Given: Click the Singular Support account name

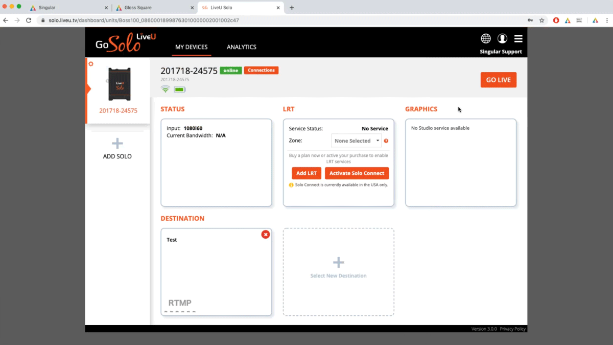Looking at the screenshot, I should tap(501, 52).
